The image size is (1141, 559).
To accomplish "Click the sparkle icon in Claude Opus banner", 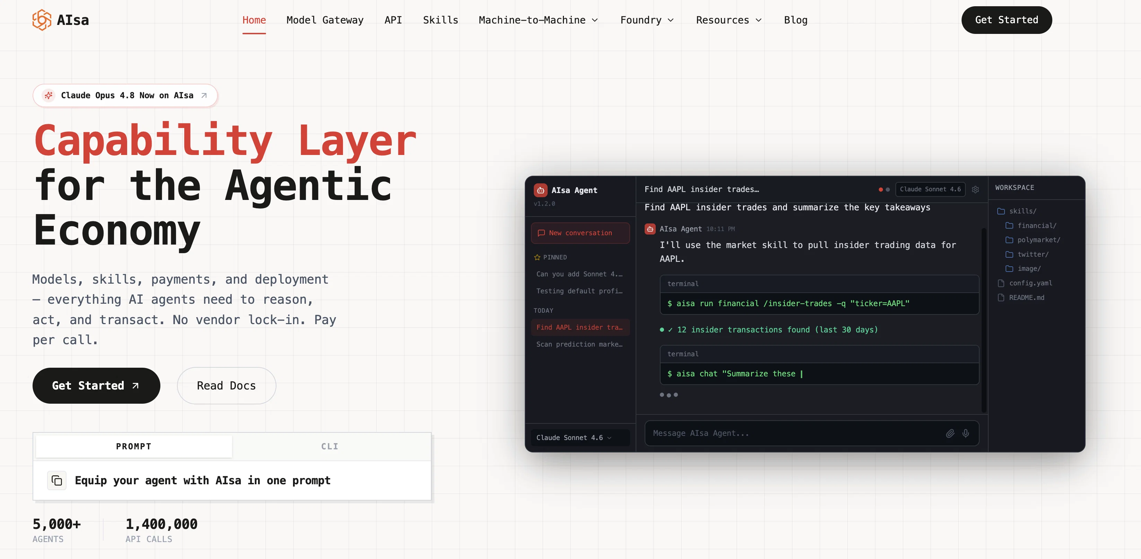I will coord(49,95).
